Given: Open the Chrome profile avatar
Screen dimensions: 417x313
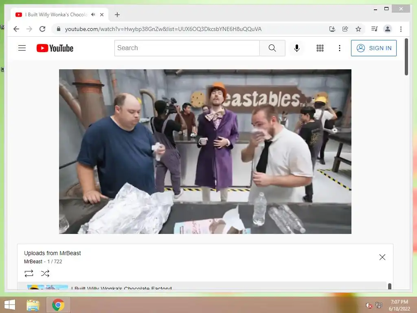Looking at the screenshot, I should 388,29.
